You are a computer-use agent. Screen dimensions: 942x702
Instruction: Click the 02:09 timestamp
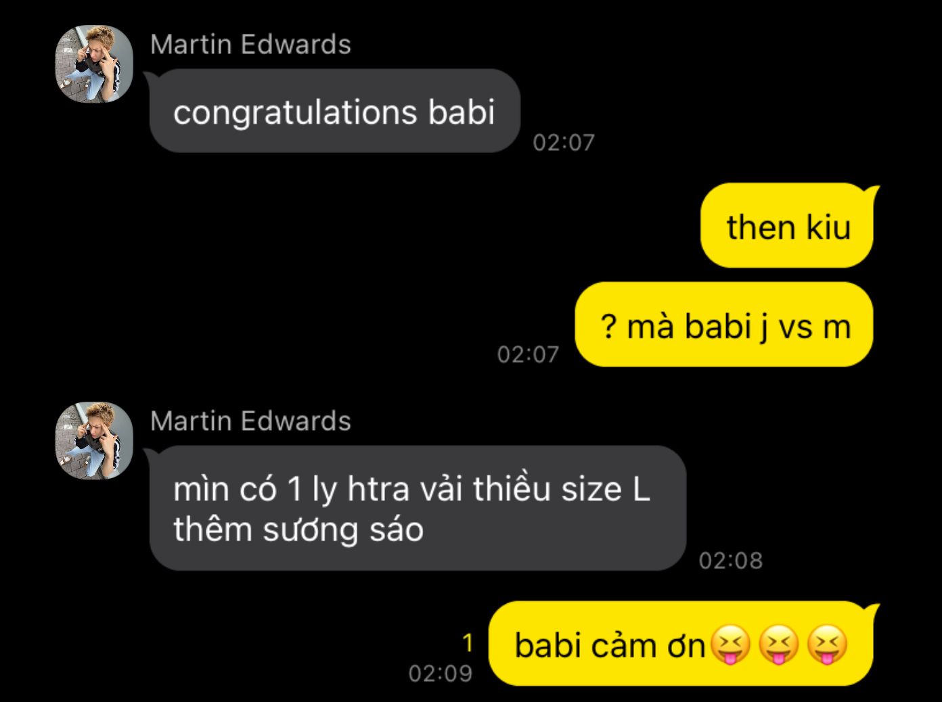[x=441, y=674]
